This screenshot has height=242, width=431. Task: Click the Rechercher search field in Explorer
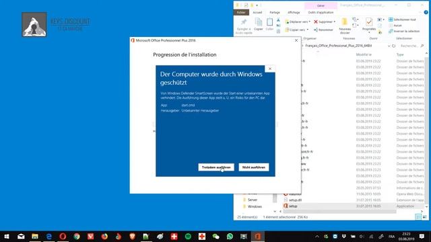(x=411, y=46)
